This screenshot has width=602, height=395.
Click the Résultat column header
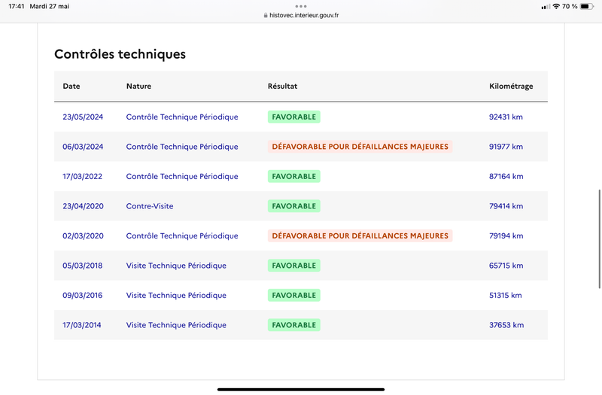(283, 86)
